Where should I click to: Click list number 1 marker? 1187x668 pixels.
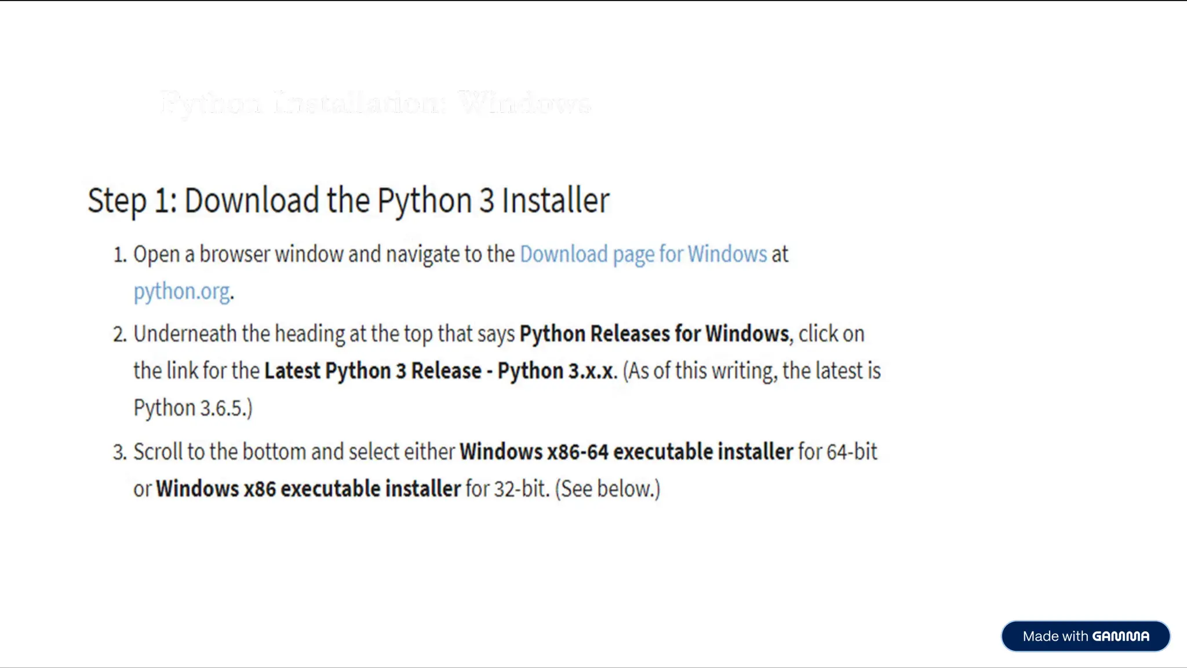[x=120, y=255]
